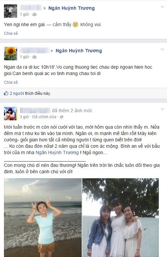The image size is (167, 257).
Task: Open photo of three girls under tree
Action: click(121, 218)
